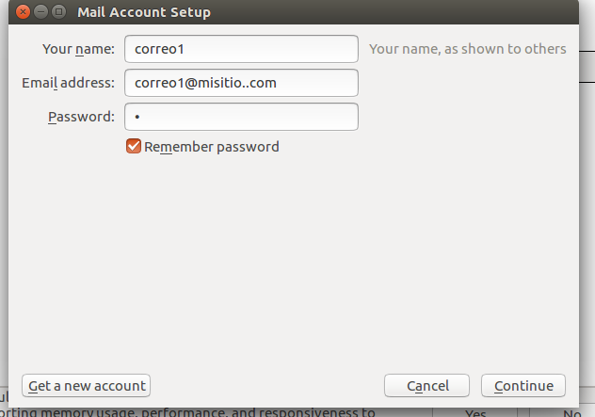Cancel the account setup
This screenshot has width=595, height=417.
point(426,386)
